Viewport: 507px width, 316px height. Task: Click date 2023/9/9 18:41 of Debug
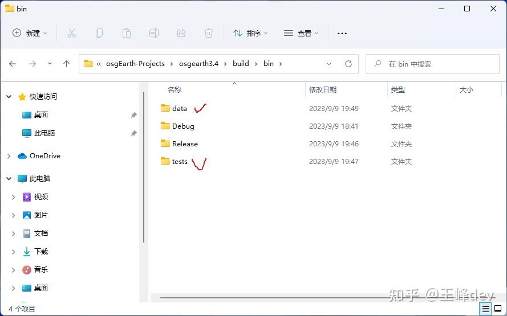334,126
